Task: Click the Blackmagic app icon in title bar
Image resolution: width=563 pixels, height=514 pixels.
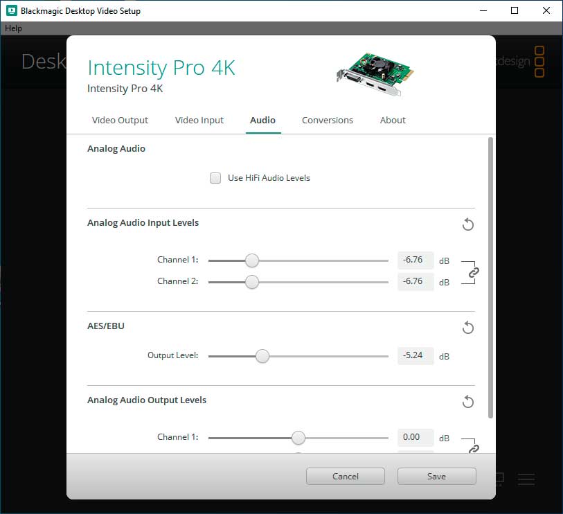Action: [12, 10]
